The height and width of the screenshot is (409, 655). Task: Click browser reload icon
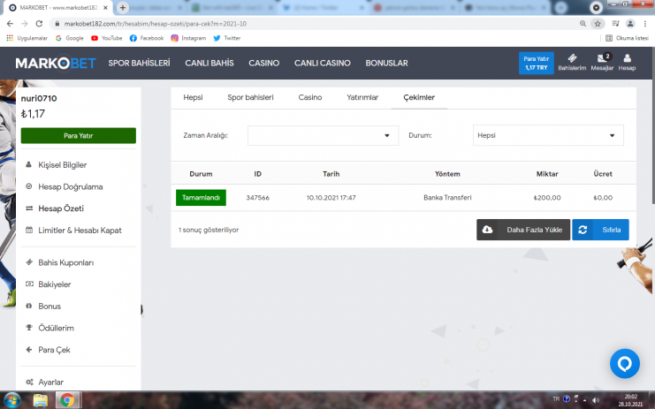point(39,24)
